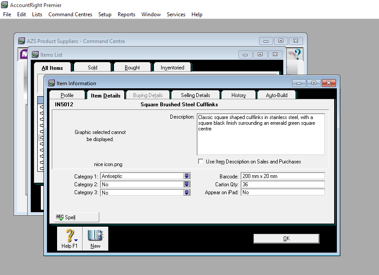Close the Command Centre window
This screenshot has height=275, width=379.
(x=296, y=41)
